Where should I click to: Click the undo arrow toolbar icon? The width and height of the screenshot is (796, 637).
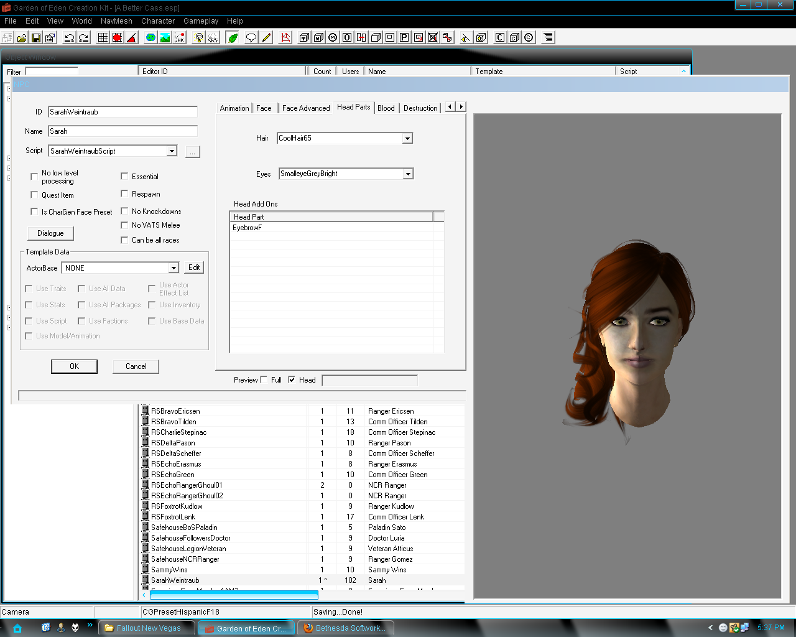[x=69, y=37]
